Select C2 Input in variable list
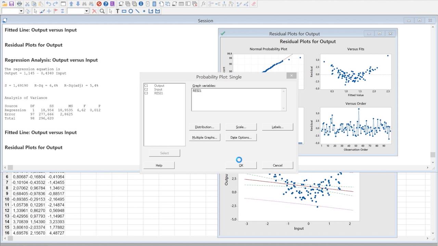 pos(164,90)
